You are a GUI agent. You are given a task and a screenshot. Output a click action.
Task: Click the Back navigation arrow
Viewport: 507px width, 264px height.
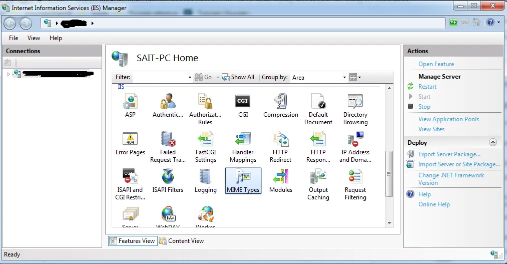click(x=10, y=23)
